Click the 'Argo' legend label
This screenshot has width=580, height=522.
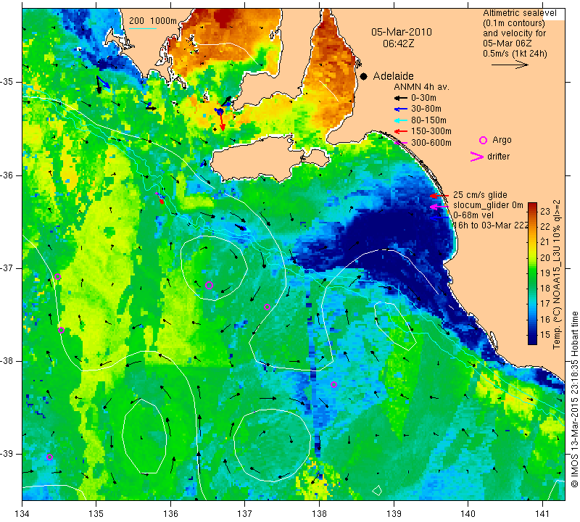coord(502,140)
